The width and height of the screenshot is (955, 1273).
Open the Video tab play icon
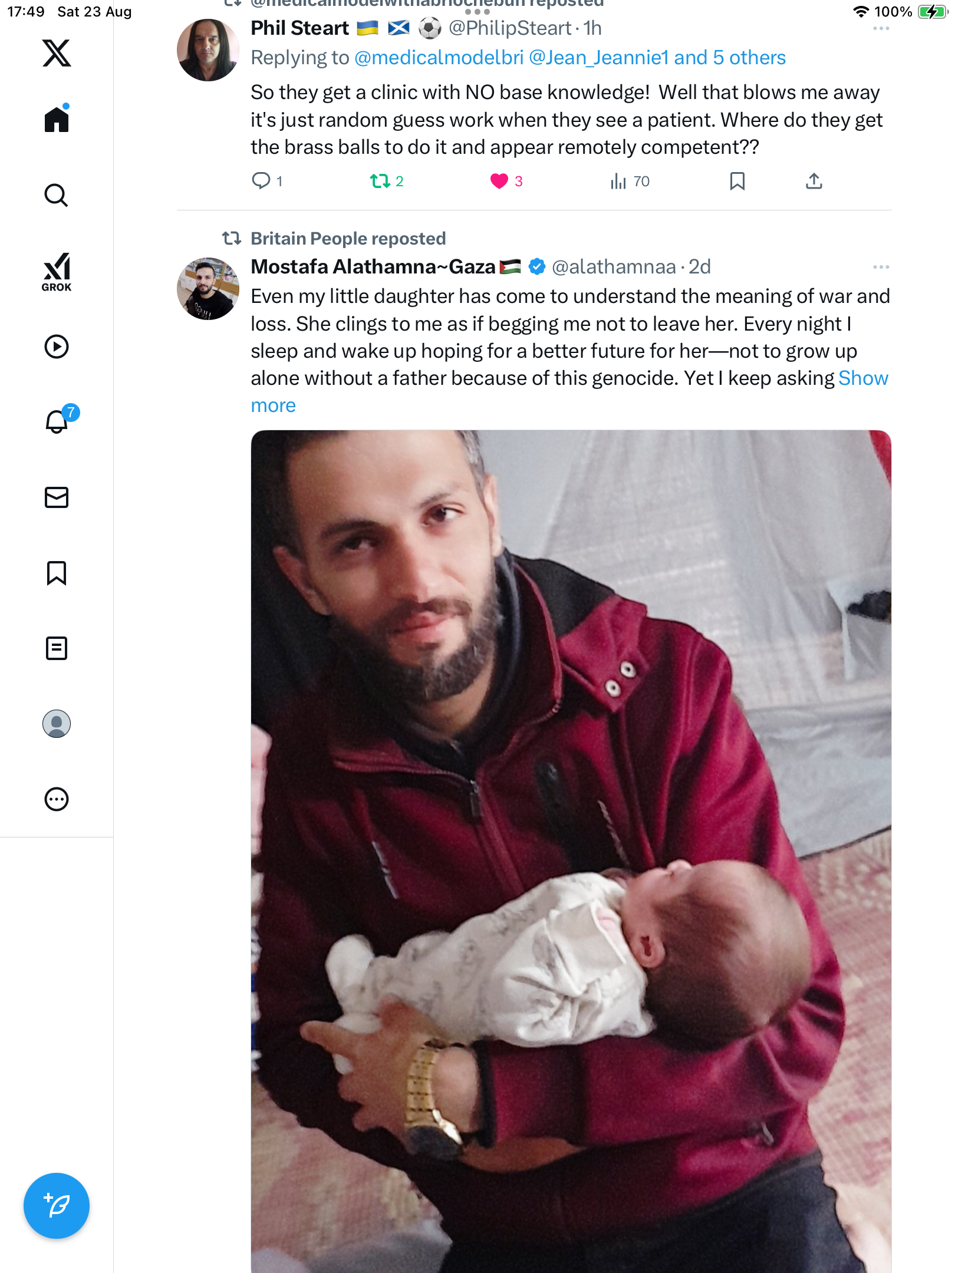[57, 347]
